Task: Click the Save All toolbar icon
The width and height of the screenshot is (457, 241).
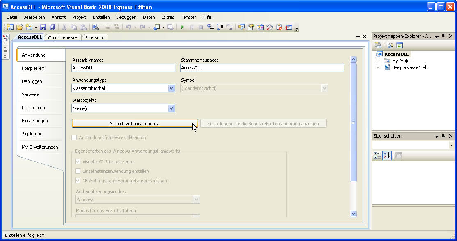Action: [x=53, y=28]
